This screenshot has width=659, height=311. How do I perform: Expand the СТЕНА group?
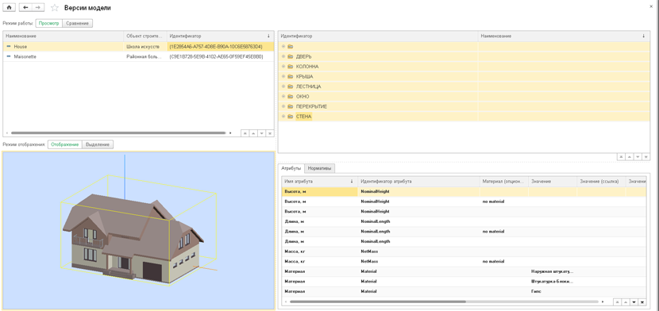283,117
